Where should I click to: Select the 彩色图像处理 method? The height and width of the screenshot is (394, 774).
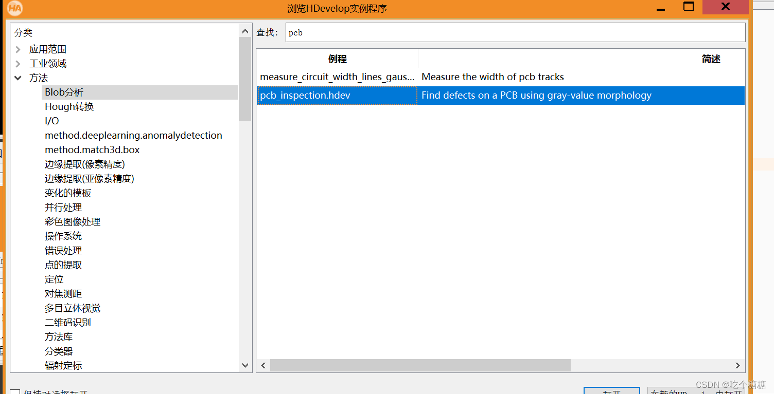[x=73, y=222]
